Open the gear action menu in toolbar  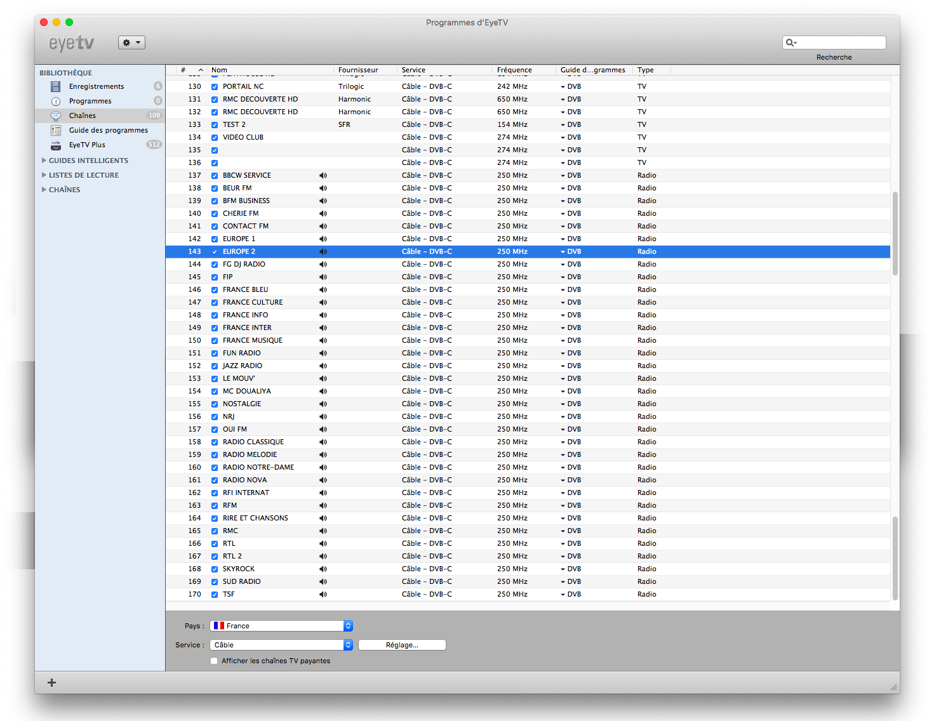(131, 43)
